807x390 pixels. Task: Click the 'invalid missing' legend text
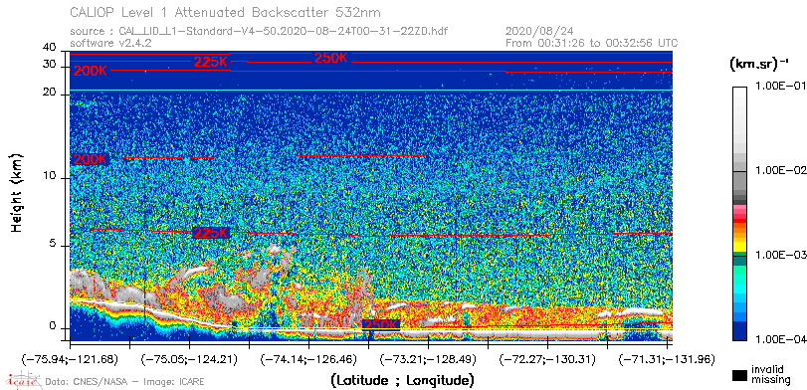point(770,374)
